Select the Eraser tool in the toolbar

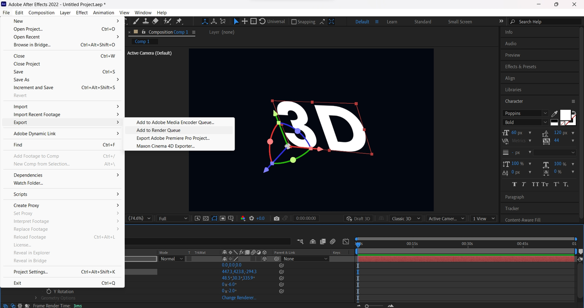point(155,21)
